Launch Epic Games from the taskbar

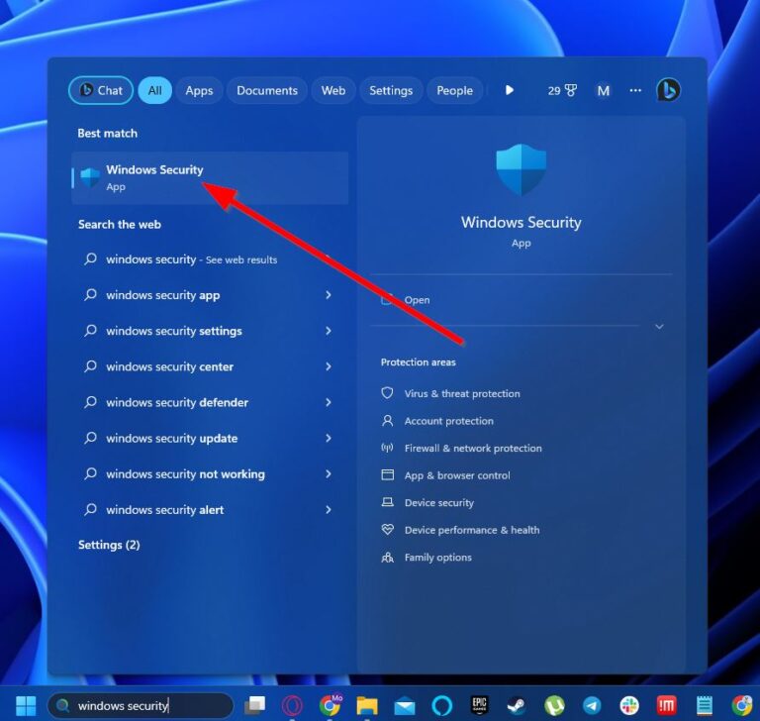[x=480, y=705]
